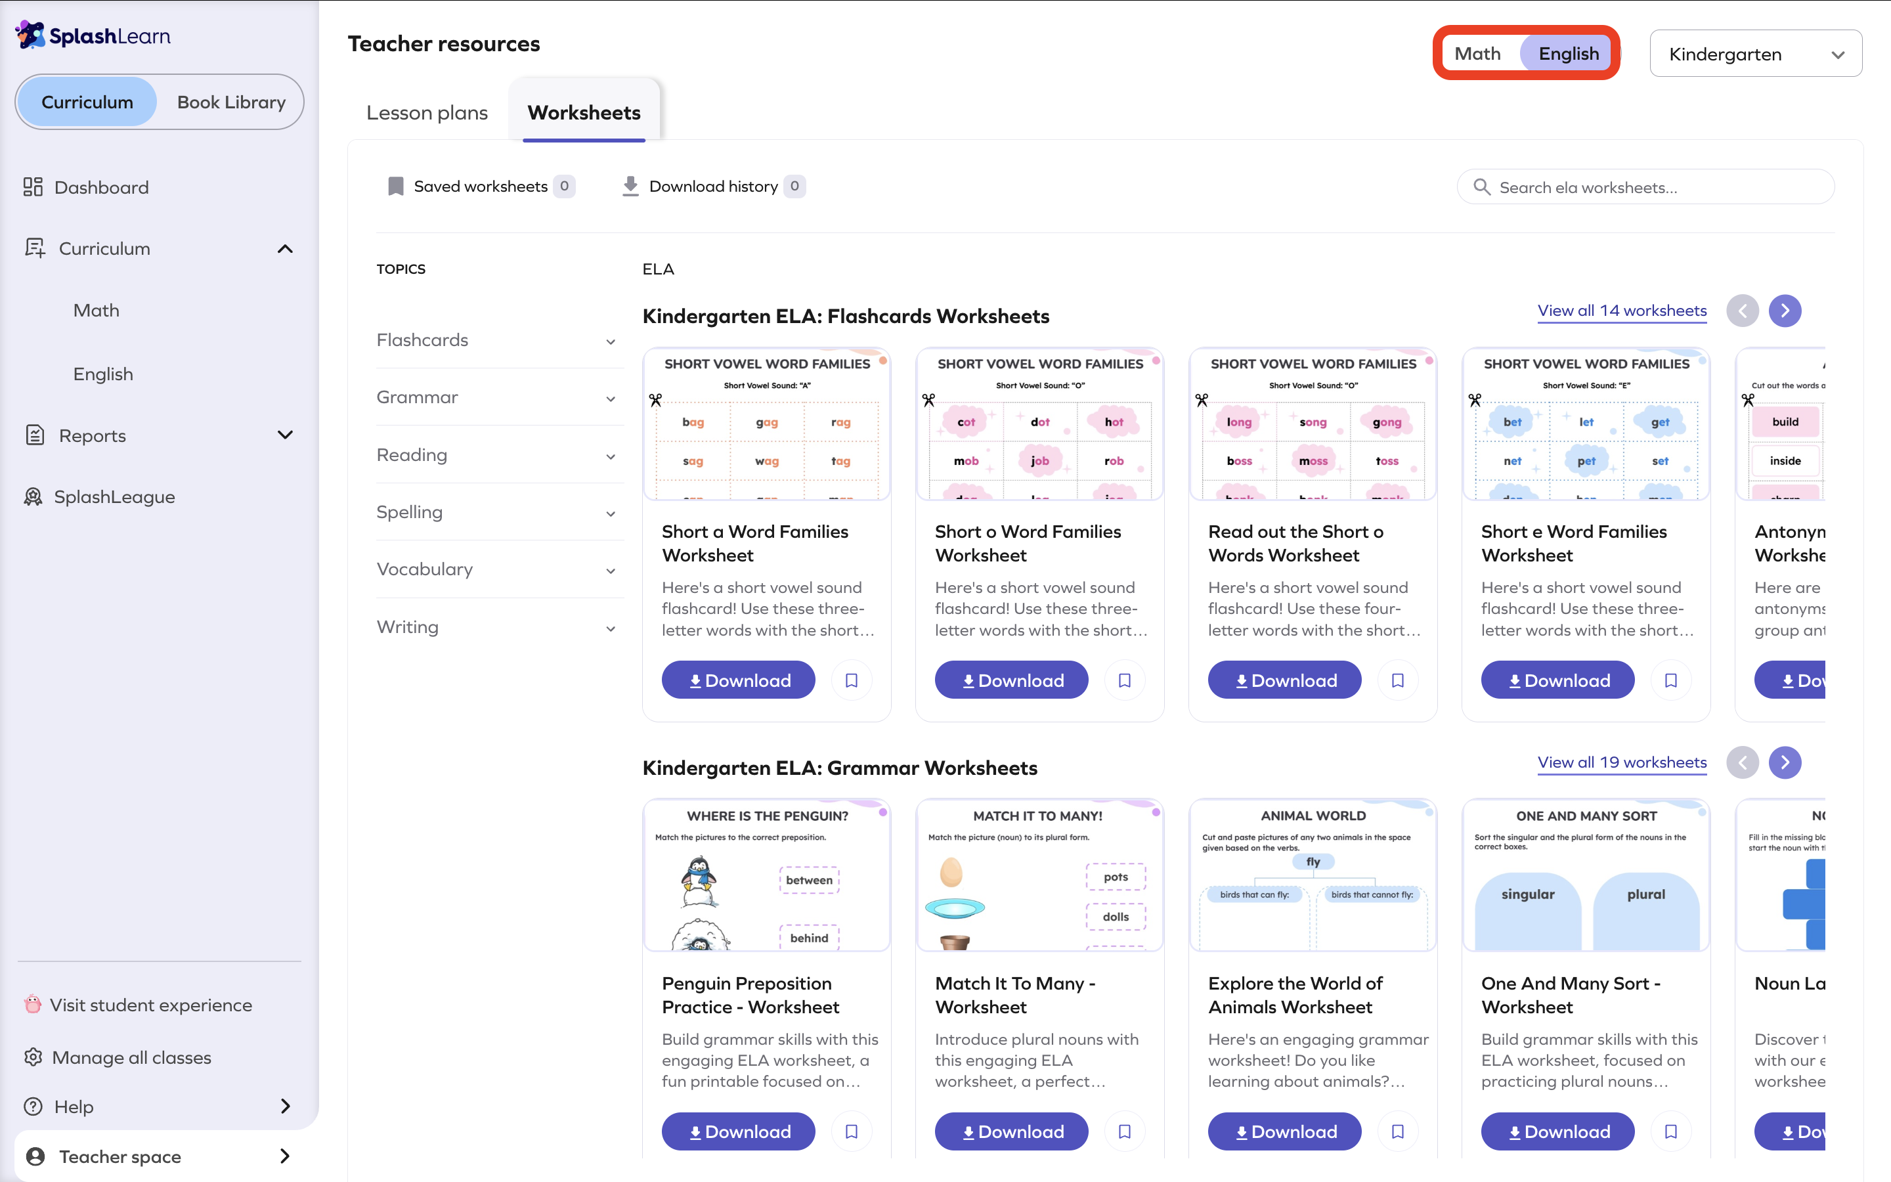Image resolution: width=1891 pixels, height=1182 pixels.
Task: Open Where Is The Penguin worksheet thumbnail
Action: point(766,875)
